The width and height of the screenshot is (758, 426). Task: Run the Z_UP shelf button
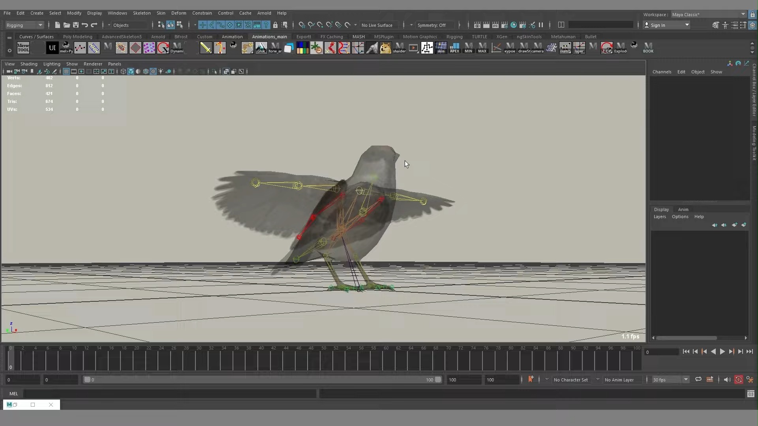pyautogui.click(x=606, y=48)
